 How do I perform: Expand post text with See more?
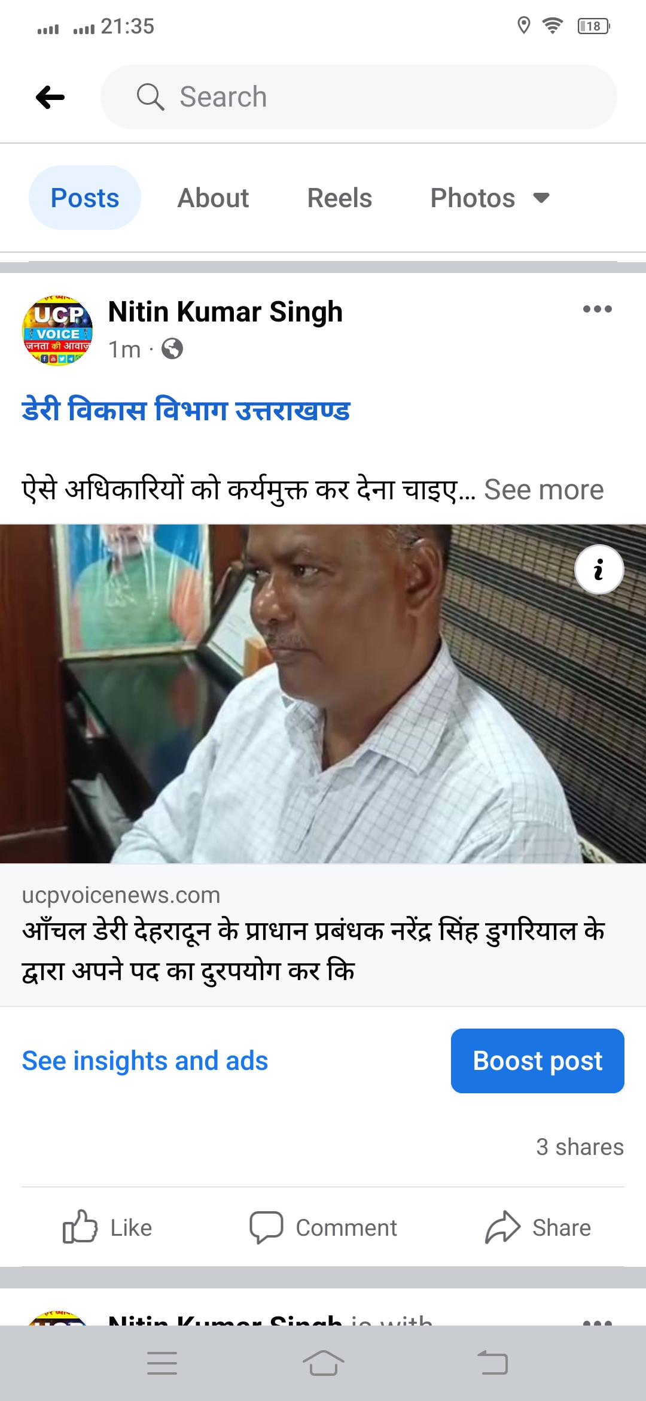tap(544, 490)
